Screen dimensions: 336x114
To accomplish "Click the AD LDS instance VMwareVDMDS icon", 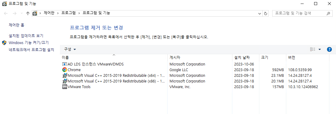I will coord(64,64).
